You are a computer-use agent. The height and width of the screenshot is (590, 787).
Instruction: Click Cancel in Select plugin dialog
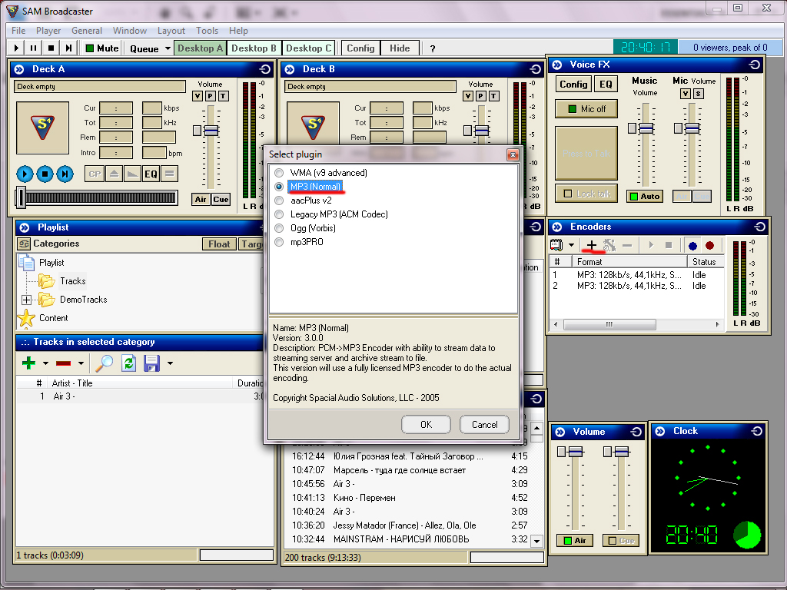(x=484, y=424)
